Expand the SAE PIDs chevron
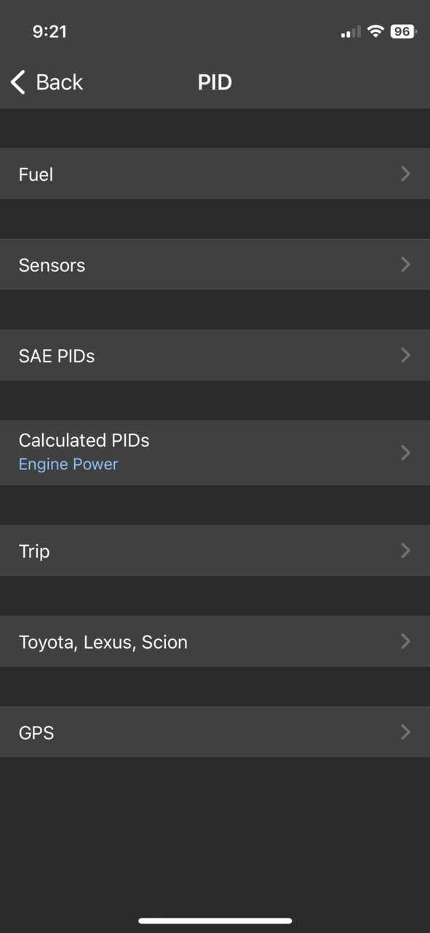Viewport: 430px width, 933px height. click(406, 355)
